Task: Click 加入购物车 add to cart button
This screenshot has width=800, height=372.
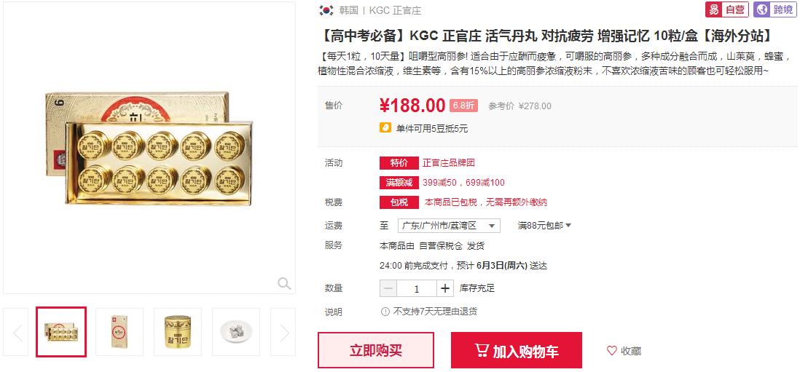Action: tap(517, 350)
